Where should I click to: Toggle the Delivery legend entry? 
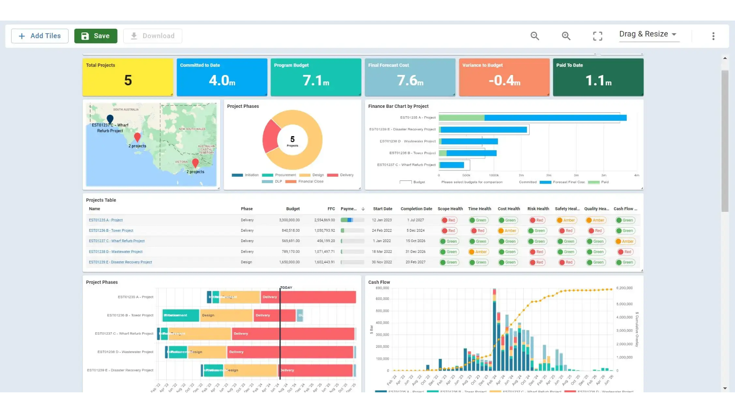340,175
